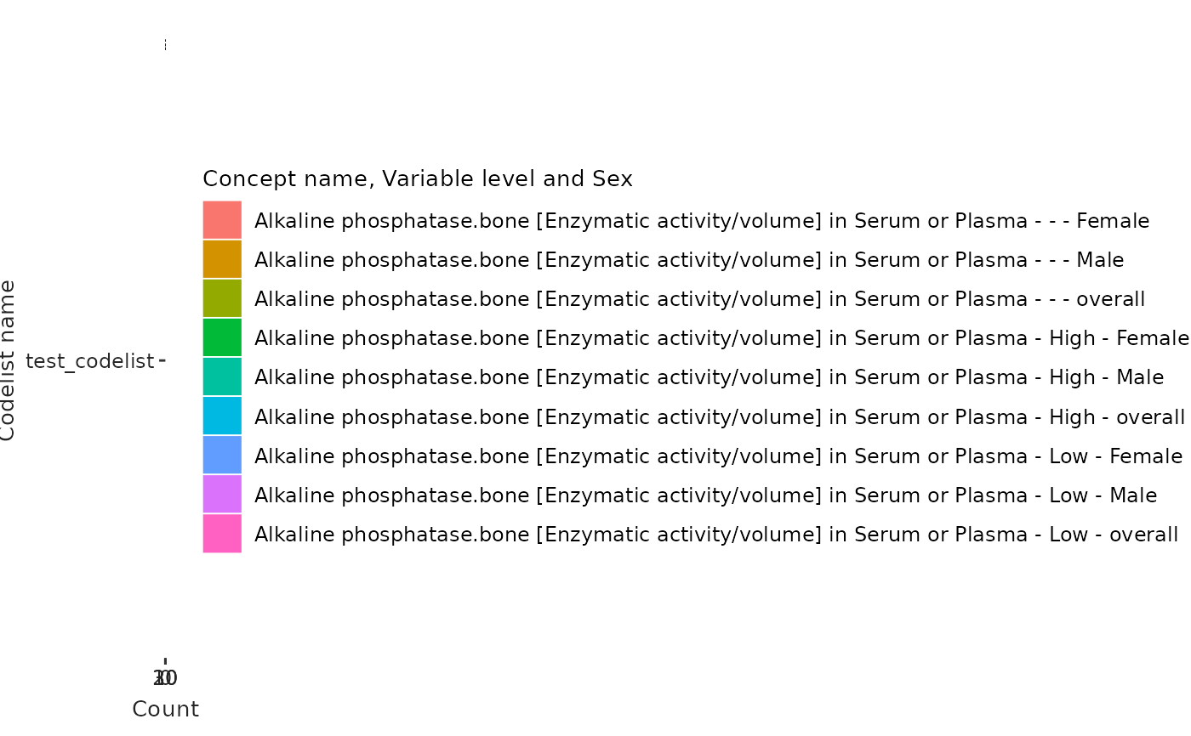Click the blue Low - Female swatch
Image resolution: width=1191 pixels, height=736 pixels.
(x=222, y=455)
